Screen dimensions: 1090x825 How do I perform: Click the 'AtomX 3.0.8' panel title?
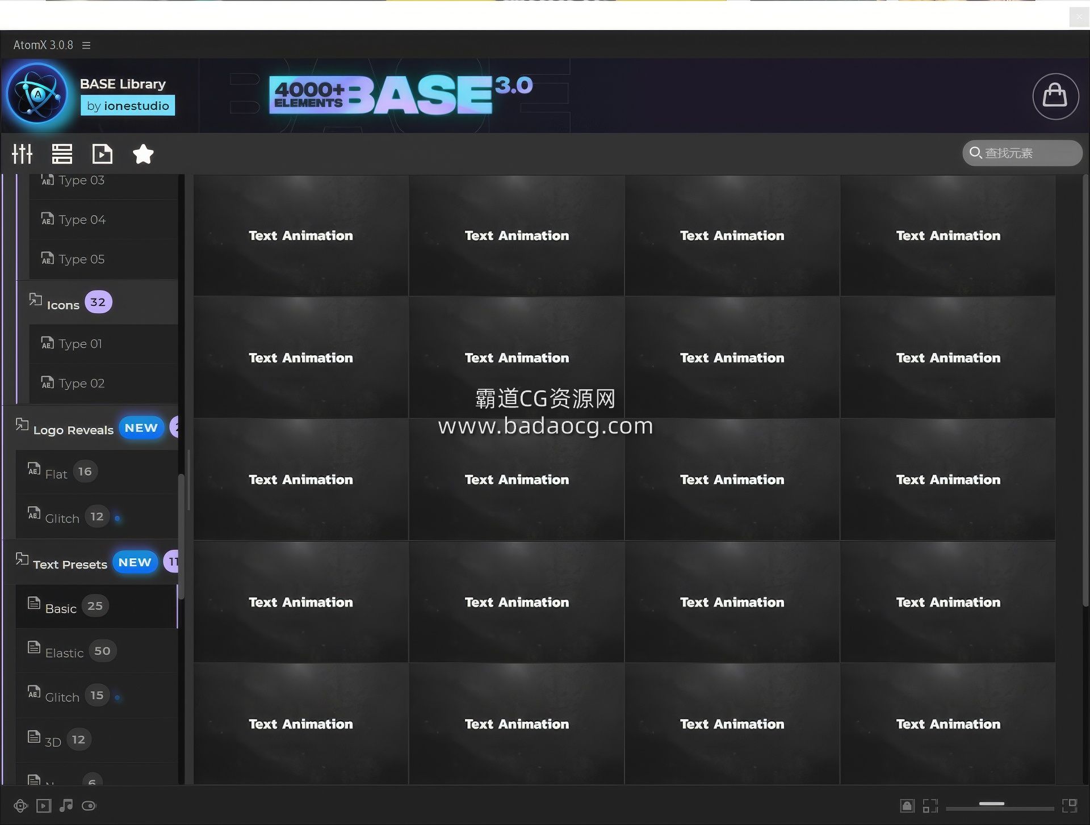click(x=43, y=45)
